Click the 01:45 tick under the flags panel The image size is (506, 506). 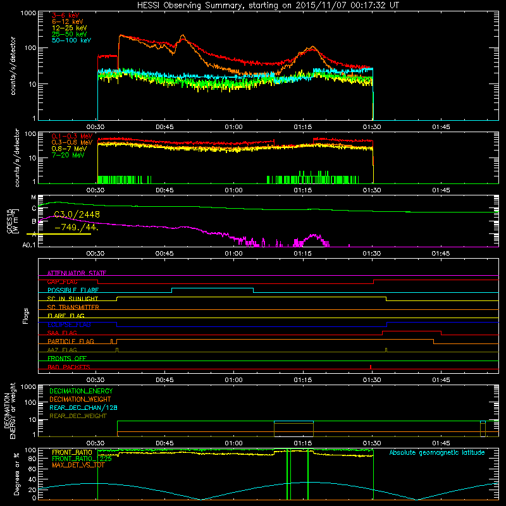pyautogui.click(x=441, y=380)
